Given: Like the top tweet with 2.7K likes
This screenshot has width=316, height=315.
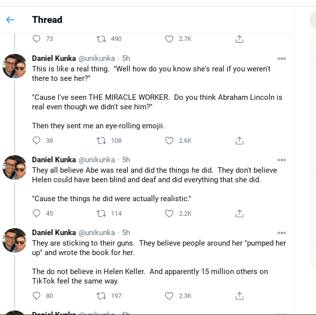Looking at the screenshot, I should (169, 39).
